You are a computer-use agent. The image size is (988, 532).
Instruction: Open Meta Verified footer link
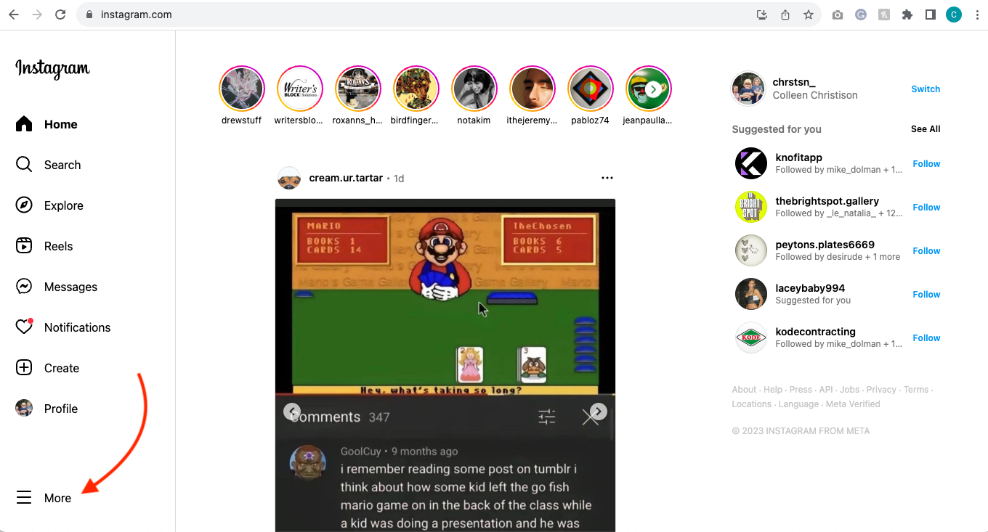[853, 404]
